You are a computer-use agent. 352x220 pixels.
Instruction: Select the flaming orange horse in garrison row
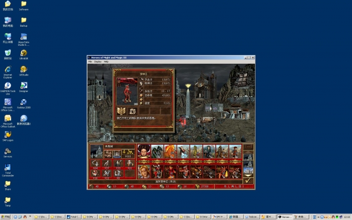point(170,152)
